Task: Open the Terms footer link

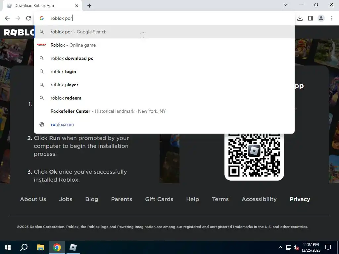Action: [x=220, y=199]
